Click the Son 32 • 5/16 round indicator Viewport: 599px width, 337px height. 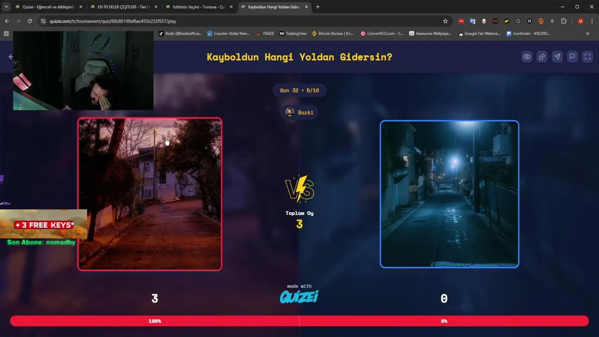(299, 90)
